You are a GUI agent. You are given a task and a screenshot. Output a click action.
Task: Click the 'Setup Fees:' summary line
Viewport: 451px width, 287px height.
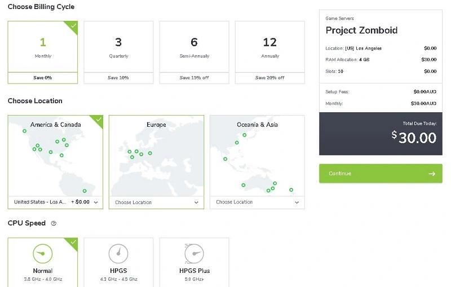tap(381, 92)
